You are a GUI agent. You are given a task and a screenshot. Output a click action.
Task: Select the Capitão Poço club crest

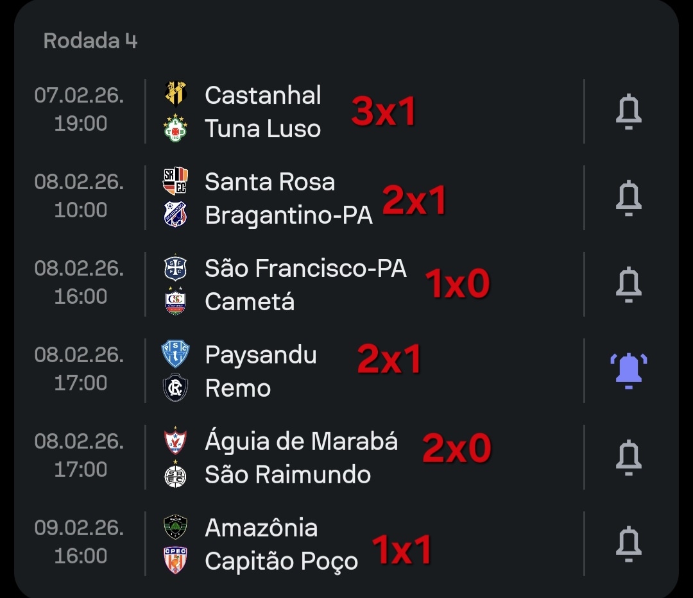coord(175,561)
